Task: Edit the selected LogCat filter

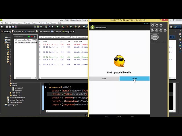Action: pyautogui.click(x=35, y=37)
